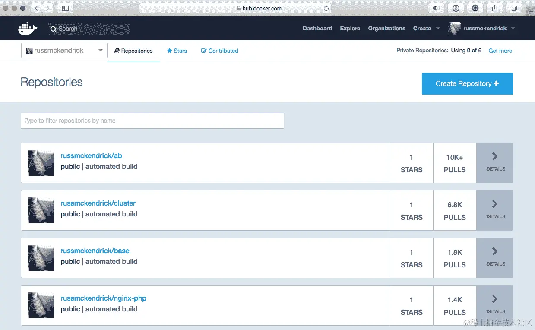The image size is (535, 330).
Task: Open Explore in top navigation
Action: 350,29
